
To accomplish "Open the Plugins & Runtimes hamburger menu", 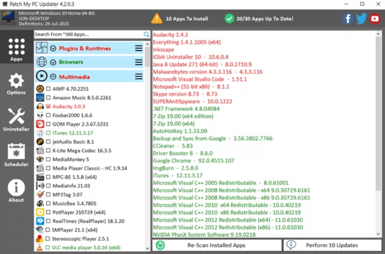I will pos(139,48).
